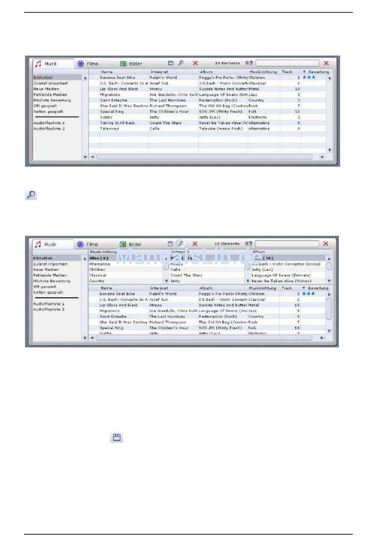The image size is (377, 555).
Task: Sort by the Track column header, lower window
Action: [287, 288]
